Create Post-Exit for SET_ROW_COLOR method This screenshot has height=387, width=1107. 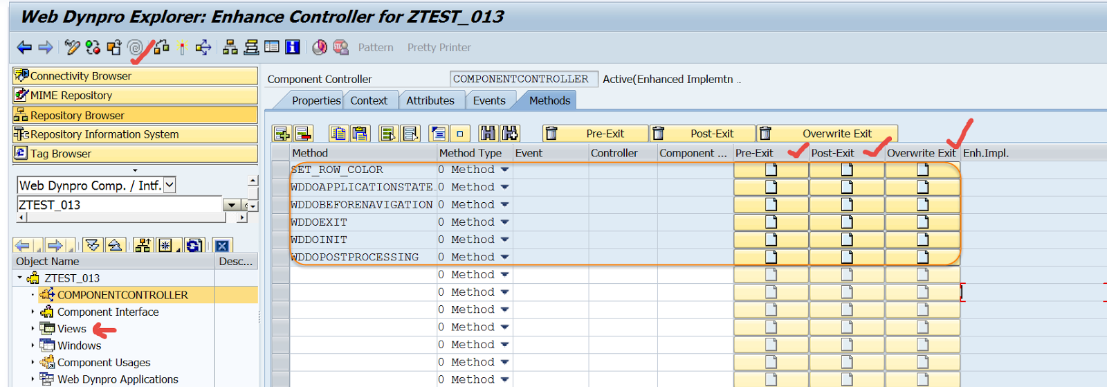pos(846,170)
